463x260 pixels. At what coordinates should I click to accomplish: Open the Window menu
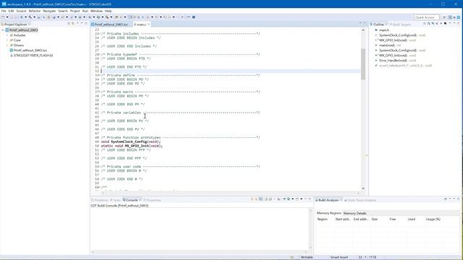pyautogui.click(x=96, y=11)
